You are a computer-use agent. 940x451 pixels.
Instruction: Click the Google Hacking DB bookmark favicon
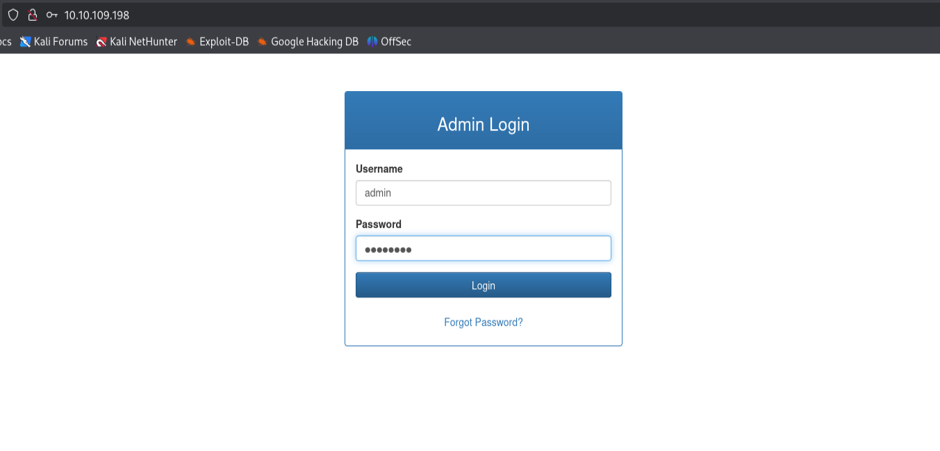pyautogui.click(x=263, y=42)
